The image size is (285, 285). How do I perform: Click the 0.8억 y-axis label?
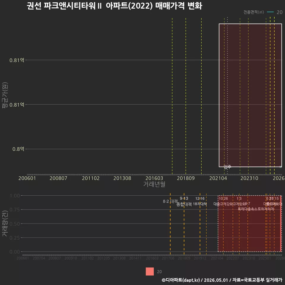click(x=18, y=149)
